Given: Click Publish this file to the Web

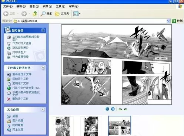Looking at the screenshot, I should pos(26,88).
